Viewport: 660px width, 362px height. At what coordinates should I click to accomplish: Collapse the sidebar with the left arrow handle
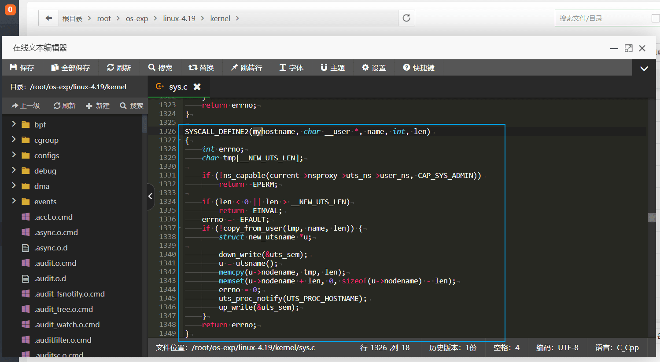pyautogui.click(x=150, y=196)
